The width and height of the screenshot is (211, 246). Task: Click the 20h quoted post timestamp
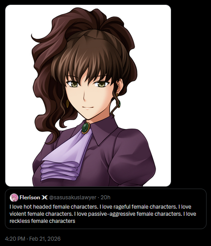(105, 198)
